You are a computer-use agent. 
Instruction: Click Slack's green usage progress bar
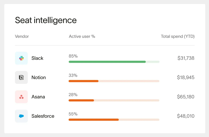[114, 62]
